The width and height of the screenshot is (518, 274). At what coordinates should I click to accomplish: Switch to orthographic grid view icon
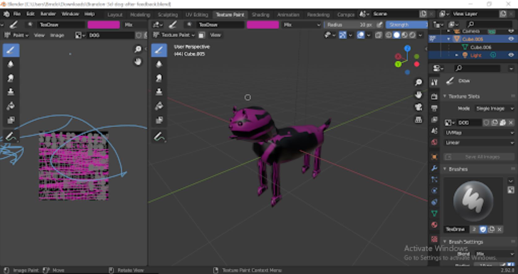coord(418,120)
